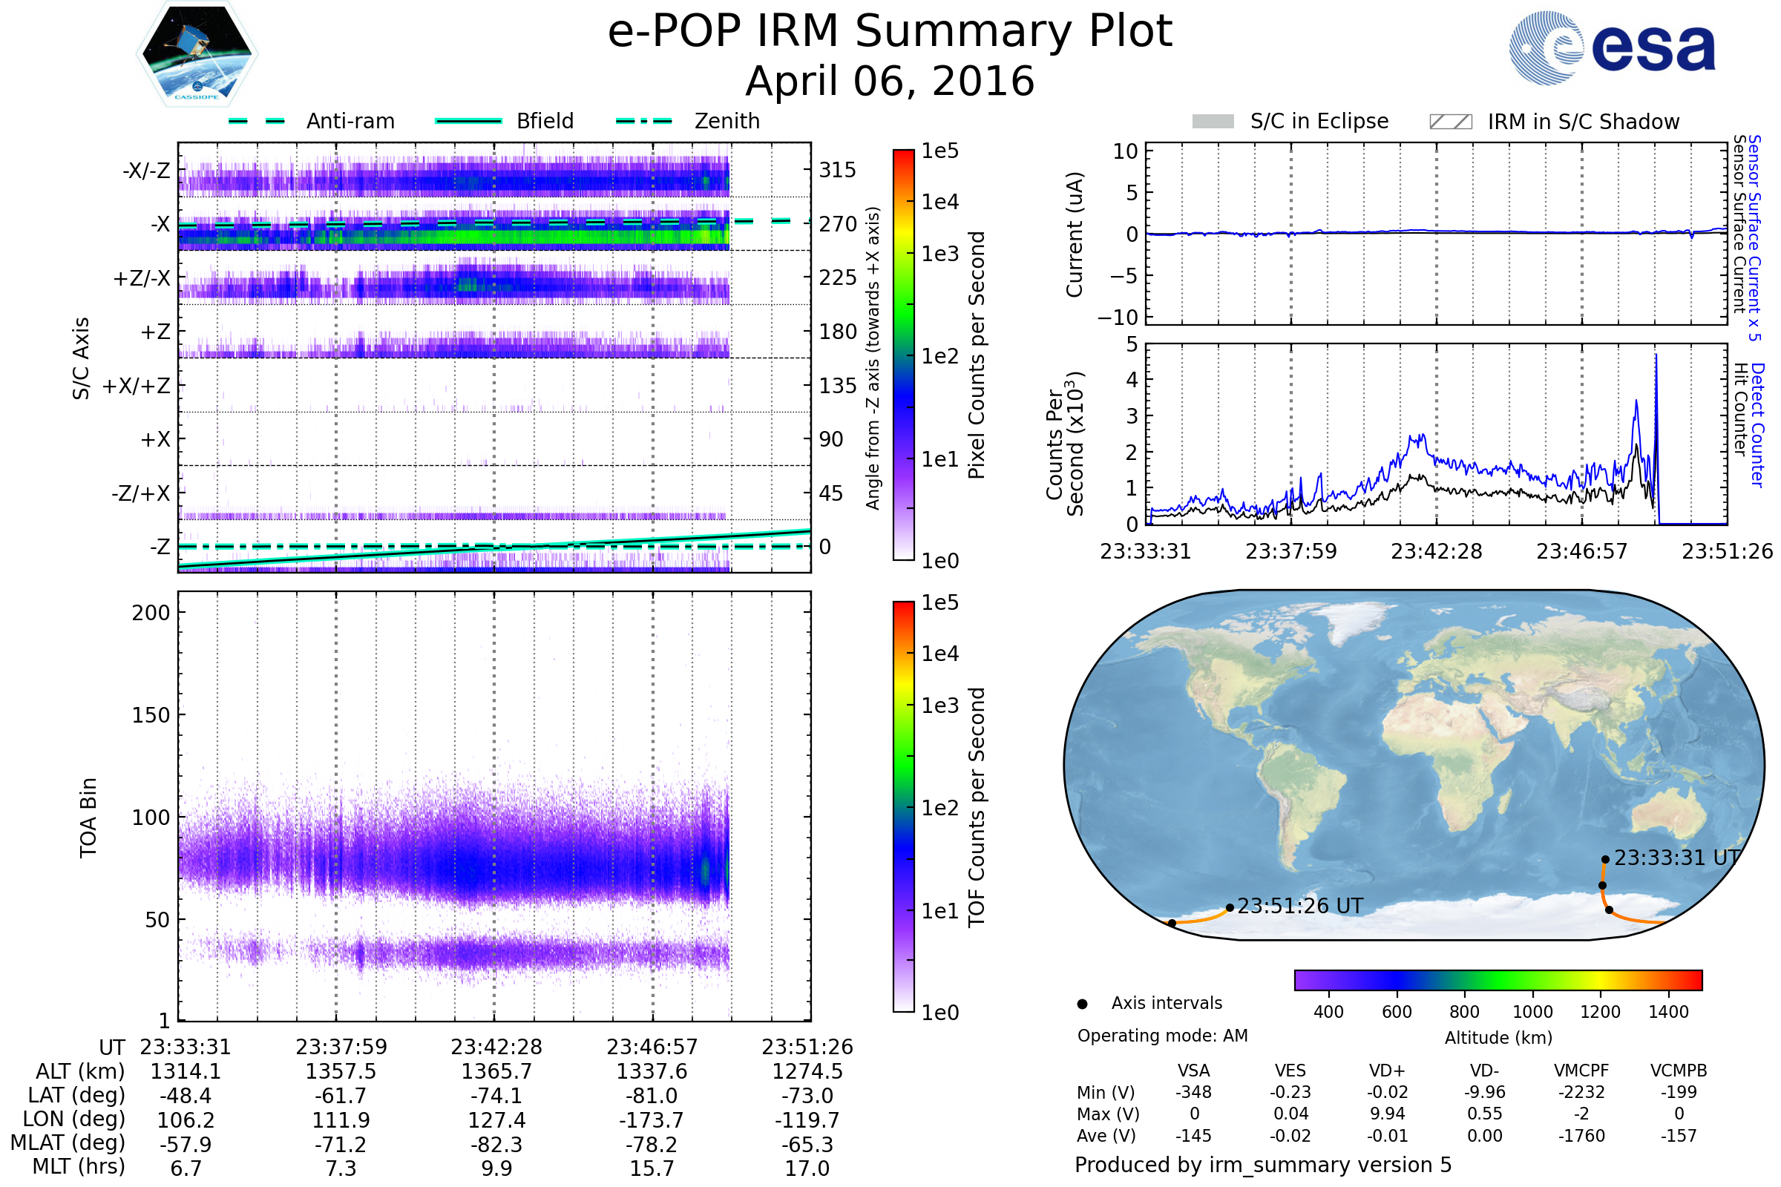Click the Zenith dash-dot legend line

643,121
